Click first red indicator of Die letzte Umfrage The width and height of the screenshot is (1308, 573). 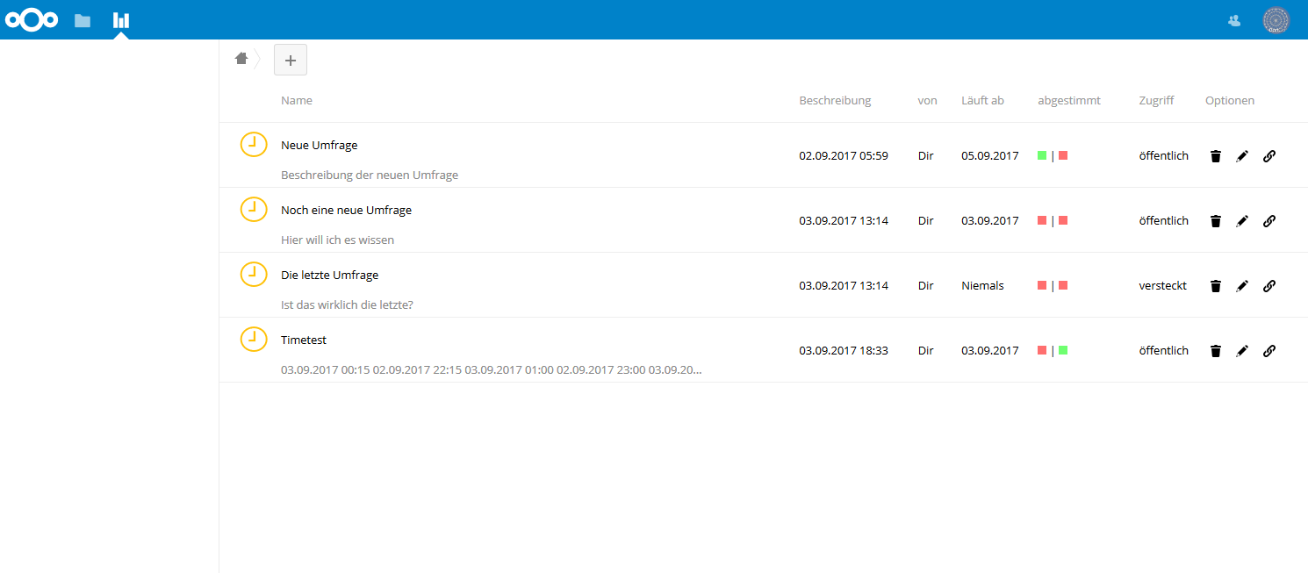(1042, 285)
